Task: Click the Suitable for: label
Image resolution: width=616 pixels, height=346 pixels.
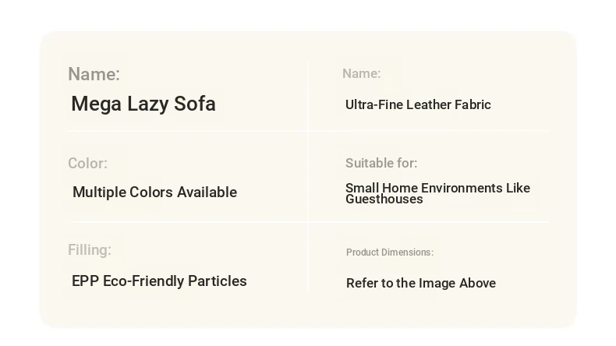Action: [381, 163]
